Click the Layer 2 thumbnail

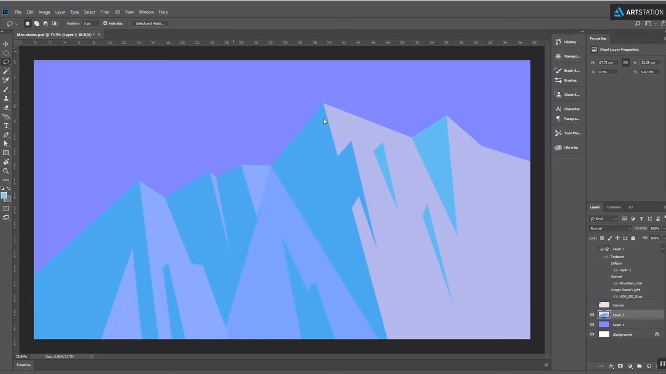click(604, 314)
